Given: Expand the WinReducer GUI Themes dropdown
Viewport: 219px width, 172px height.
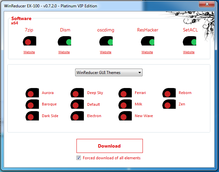Looking at the screenshot, I should [x=109, y=73].
